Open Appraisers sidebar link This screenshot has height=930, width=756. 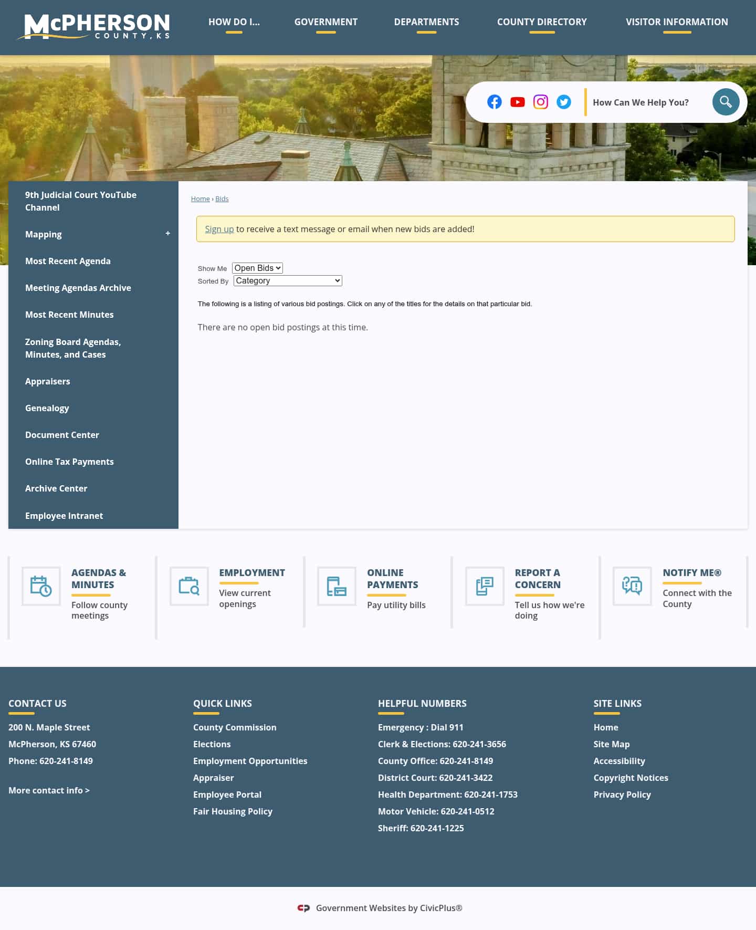(93, 381)
